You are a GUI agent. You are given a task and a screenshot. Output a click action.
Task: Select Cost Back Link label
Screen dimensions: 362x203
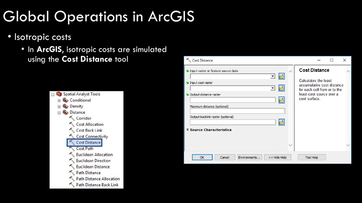coord(89,130)
